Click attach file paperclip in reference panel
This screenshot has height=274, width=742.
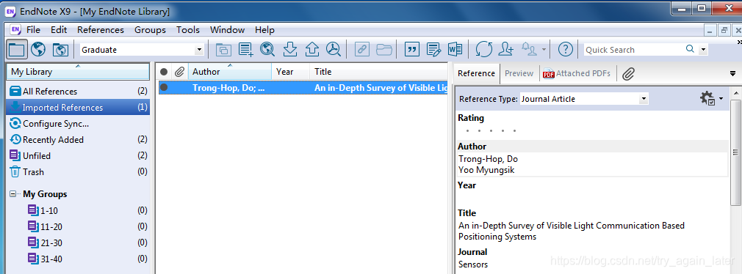pos(628,73)
